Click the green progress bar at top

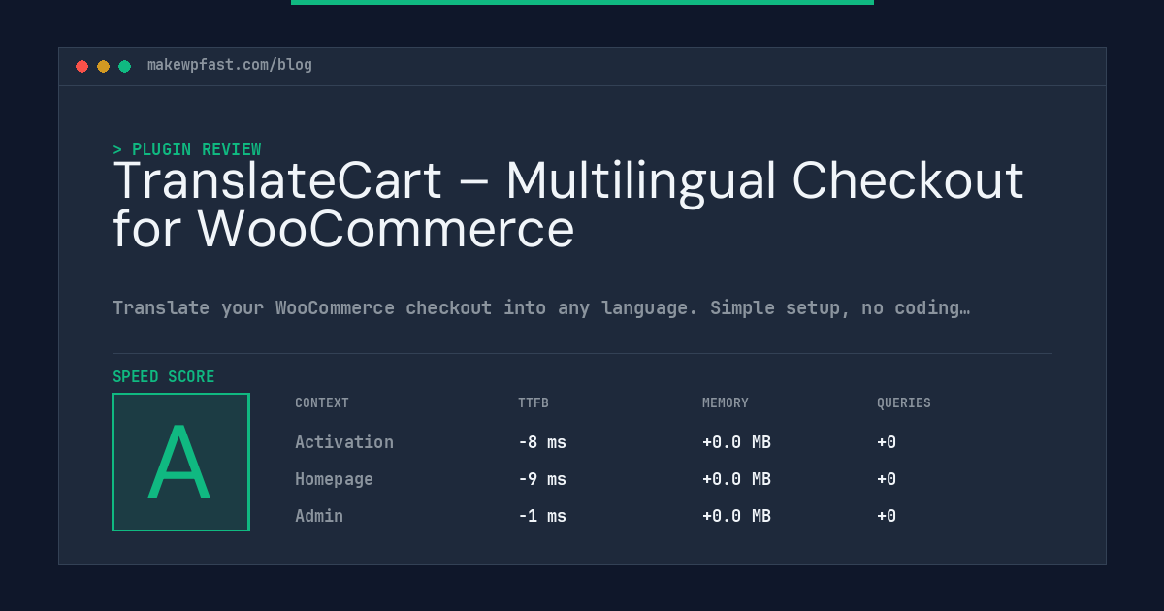coord(582,2)
